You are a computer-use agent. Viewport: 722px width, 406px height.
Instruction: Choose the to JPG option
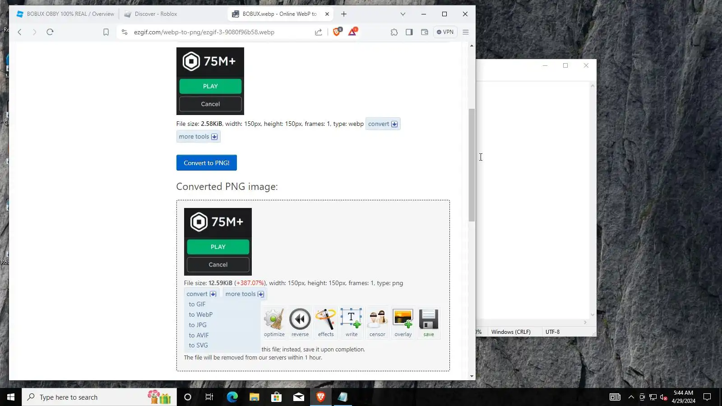coord(198,325)
